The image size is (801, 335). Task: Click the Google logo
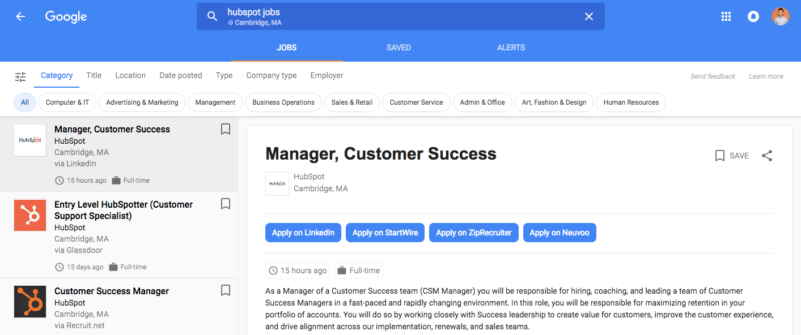tap(66, 16)
